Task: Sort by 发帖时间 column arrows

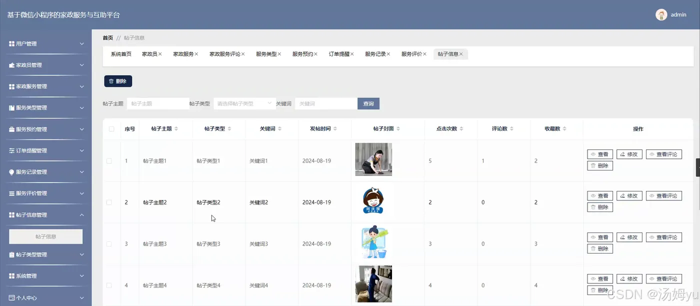Action: [335, 129]
